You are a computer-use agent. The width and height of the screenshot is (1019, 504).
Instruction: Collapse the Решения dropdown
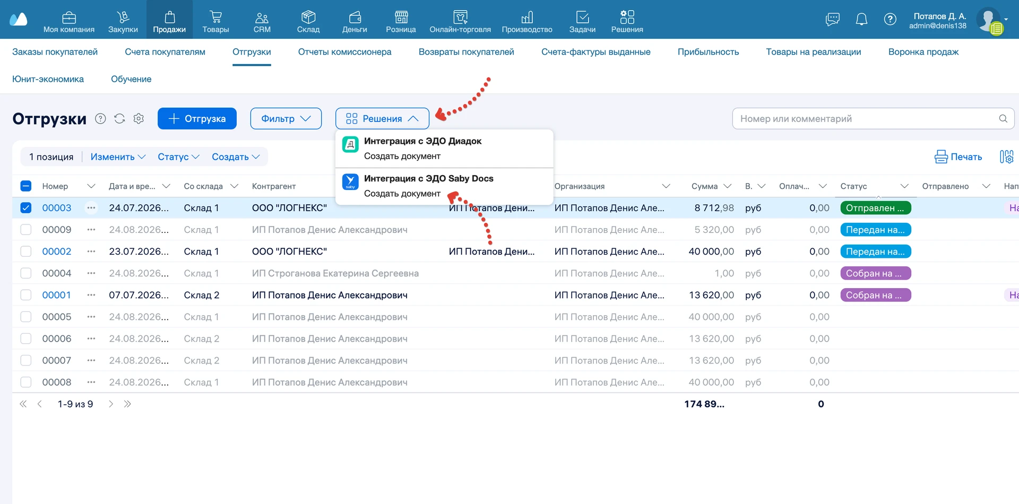(x=382, y=118)
